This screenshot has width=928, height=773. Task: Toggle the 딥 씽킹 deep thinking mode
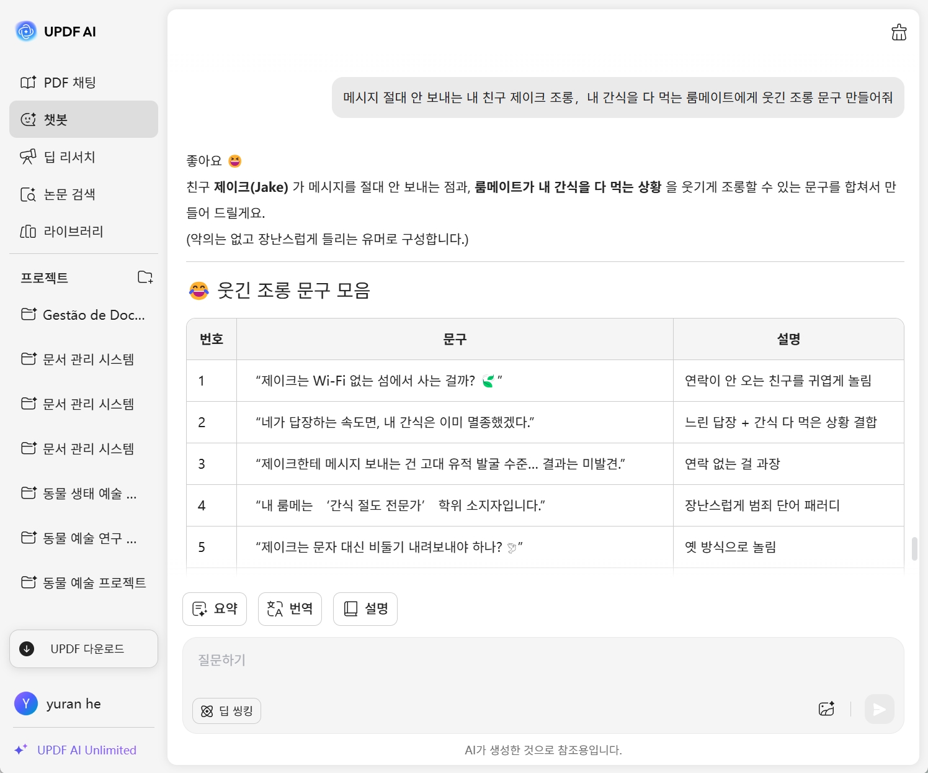pos(226,711)
